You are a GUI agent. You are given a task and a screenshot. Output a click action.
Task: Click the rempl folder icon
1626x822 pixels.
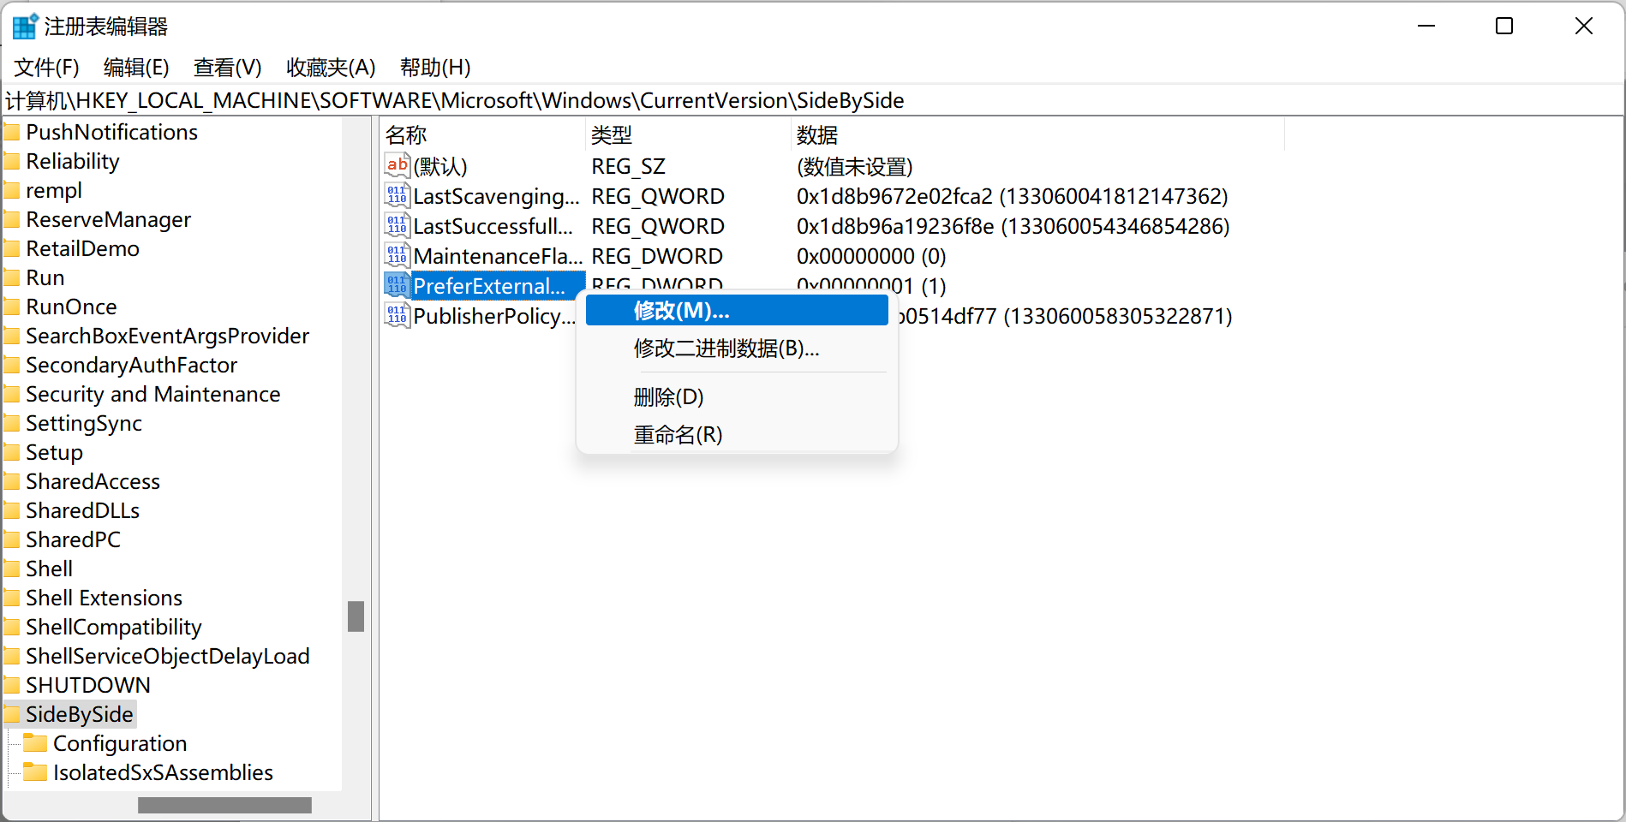11,190
